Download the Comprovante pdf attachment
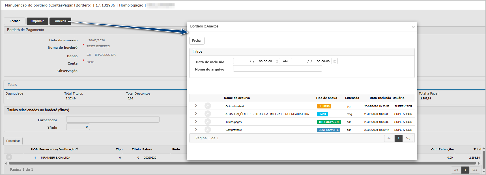This screenshot has height=175, width=486. click(208, 130)
